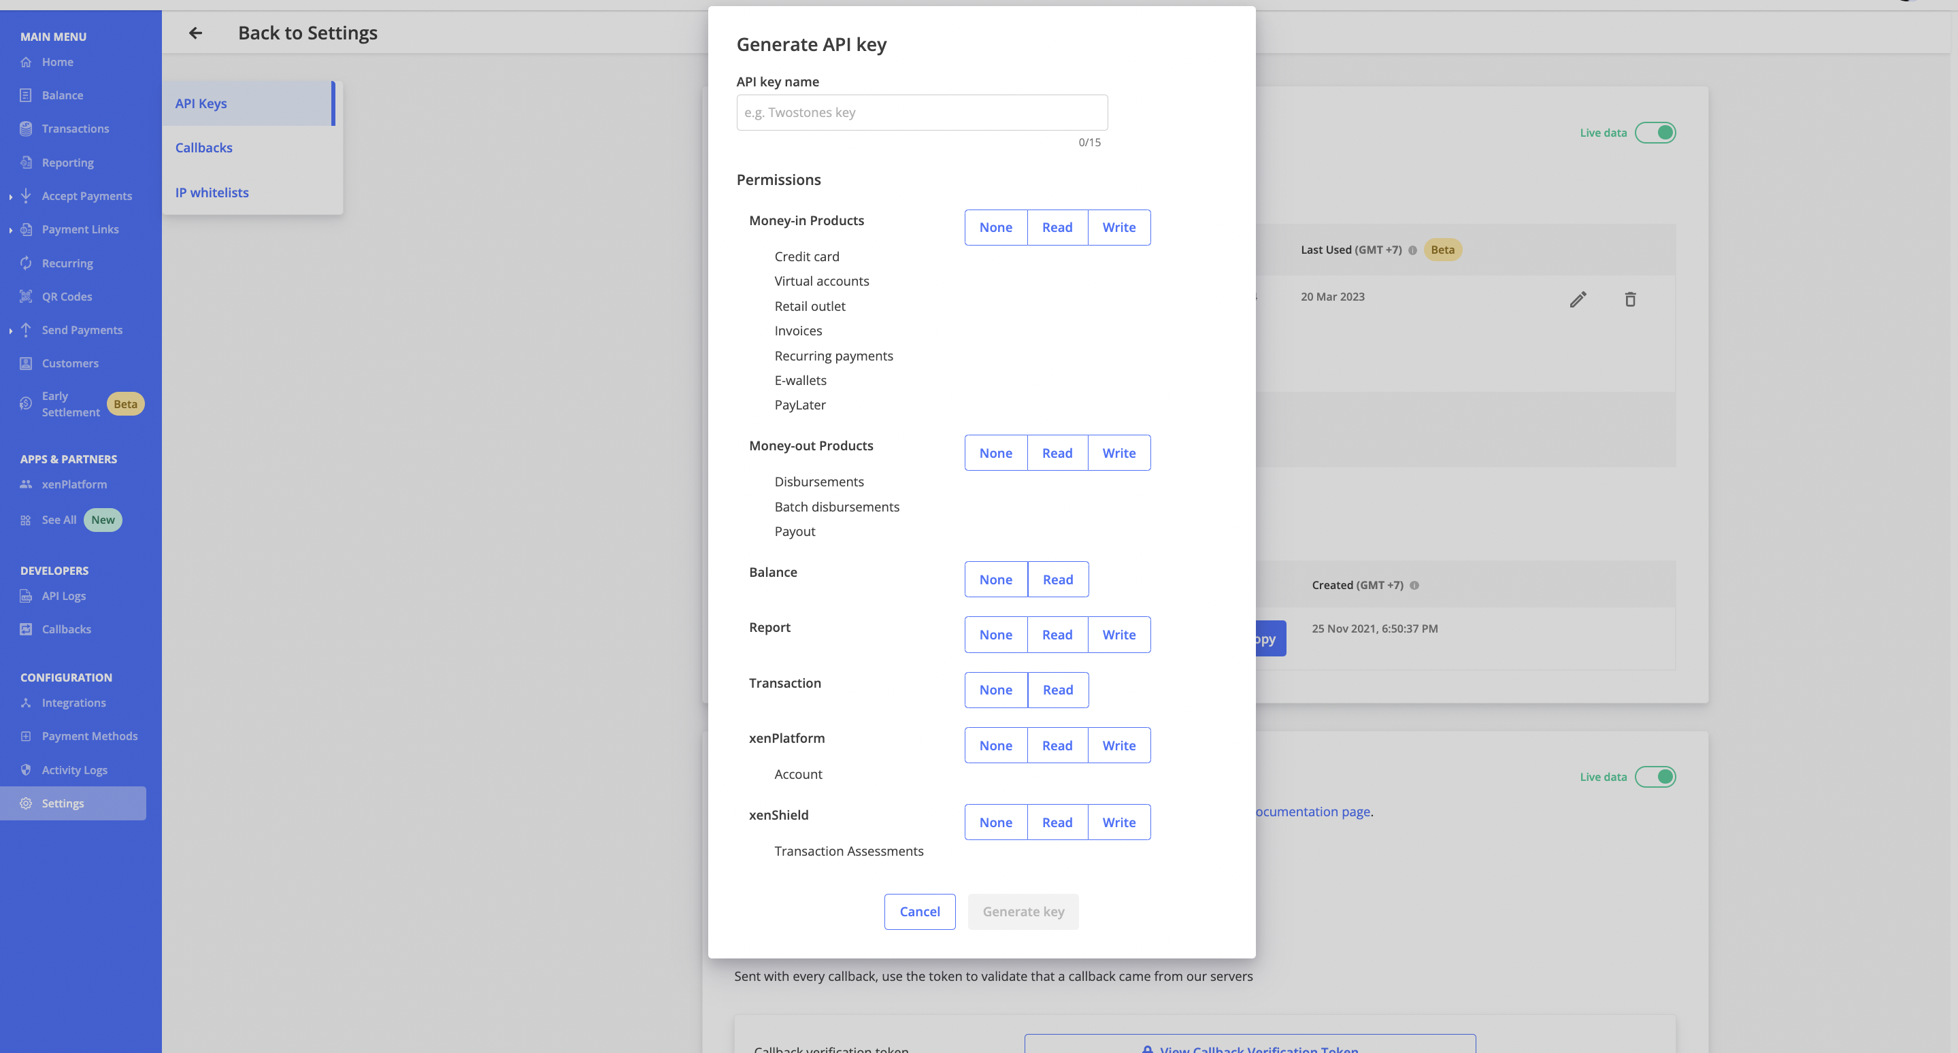The height and width of the screenshot is (1053, 1958).
Task: Set Money-in Products permission to Write
Action: 1119,227
